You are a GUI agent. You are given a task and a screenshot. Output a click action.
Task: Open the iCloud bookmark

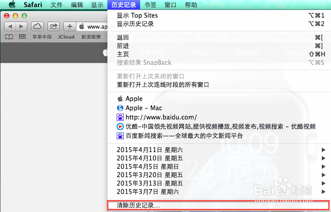66,37
